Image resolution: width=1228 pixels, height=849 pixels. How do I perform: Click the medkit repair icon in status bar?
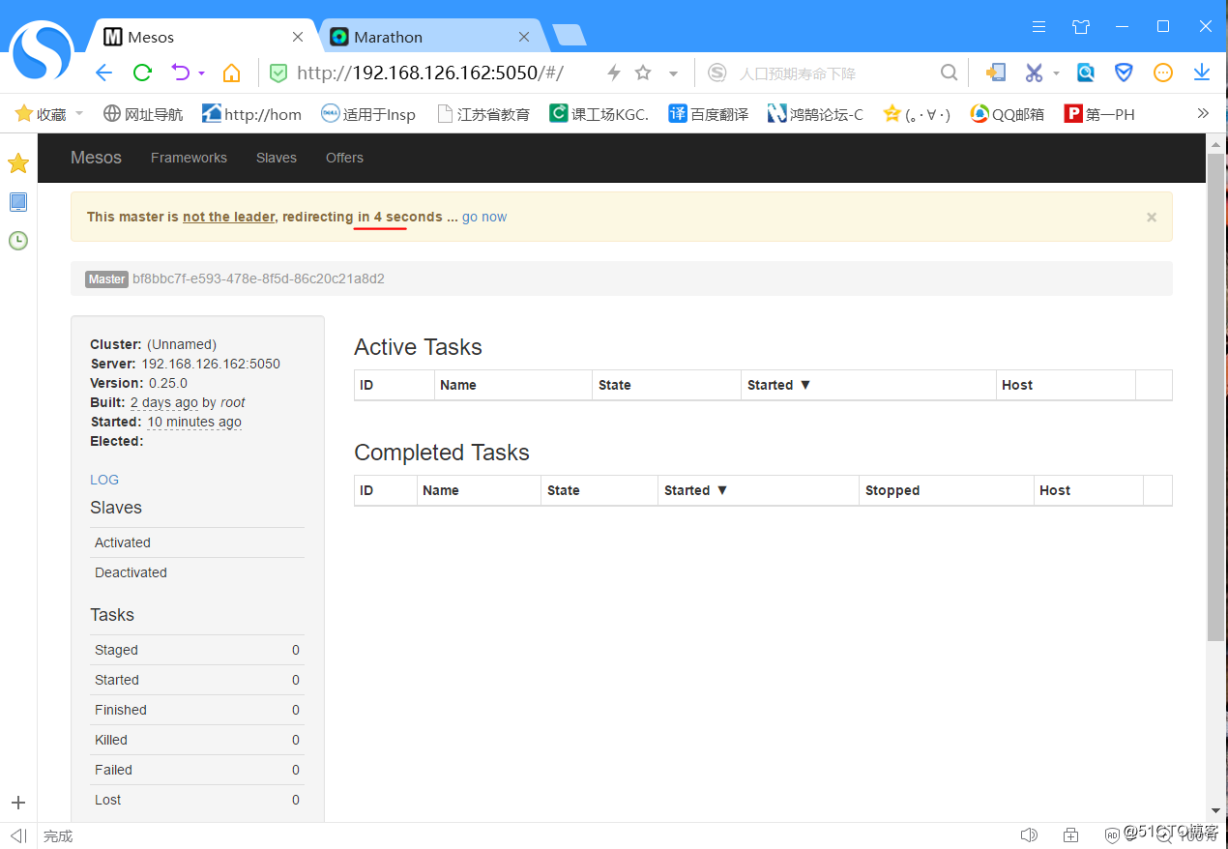coord(1070,835)
